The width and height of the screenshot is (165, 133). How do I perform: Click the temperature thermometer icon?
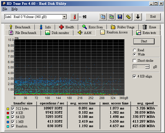pos(74,17)
